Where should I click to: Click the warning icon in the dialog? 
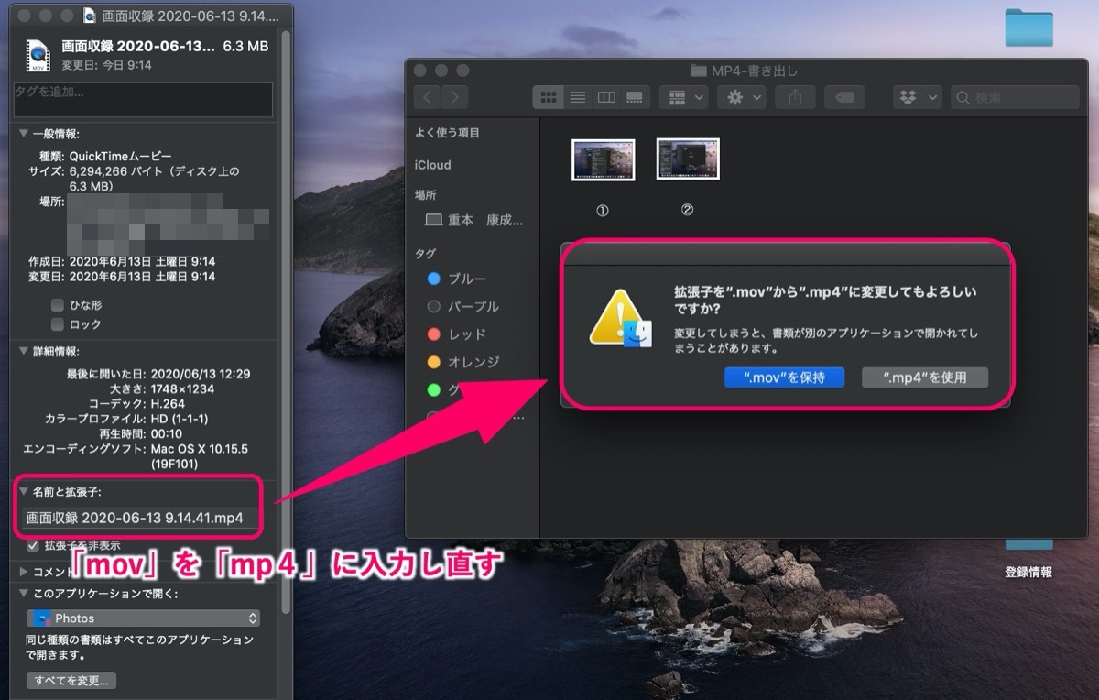(x=620, y=320)
